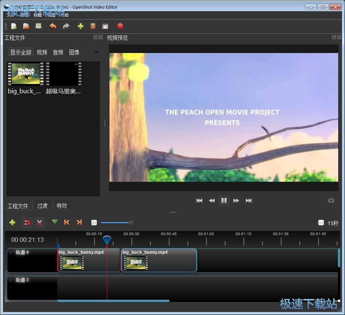The width and height of the screenshot is (345, 315).
Task: Filter project files by 视频
Action: [42, 52]
